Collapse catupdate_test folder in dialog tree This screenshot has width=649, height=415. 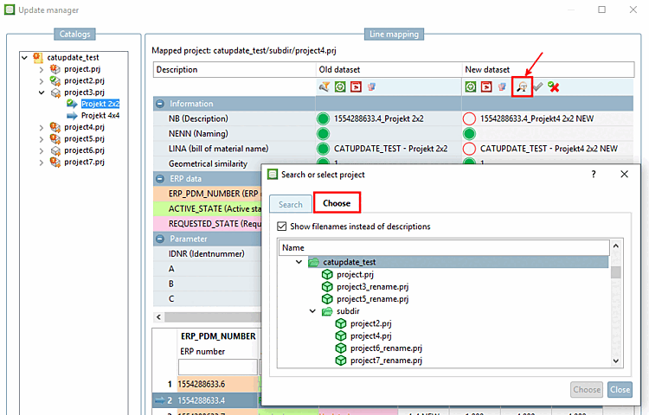(x=299, y=262)
